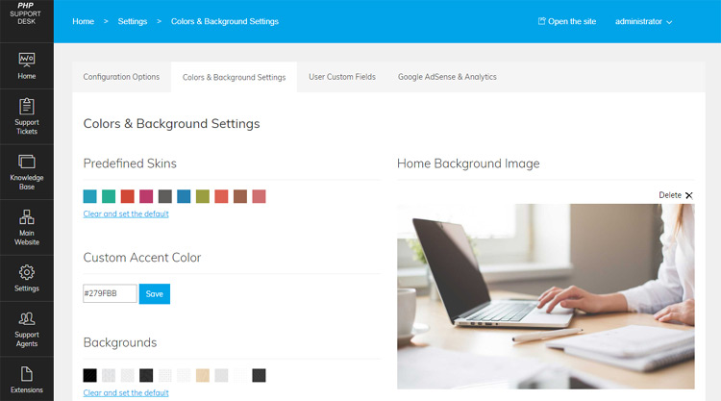Open Main Website in sidebar
The image size is (721, 401).
(27, 228)
